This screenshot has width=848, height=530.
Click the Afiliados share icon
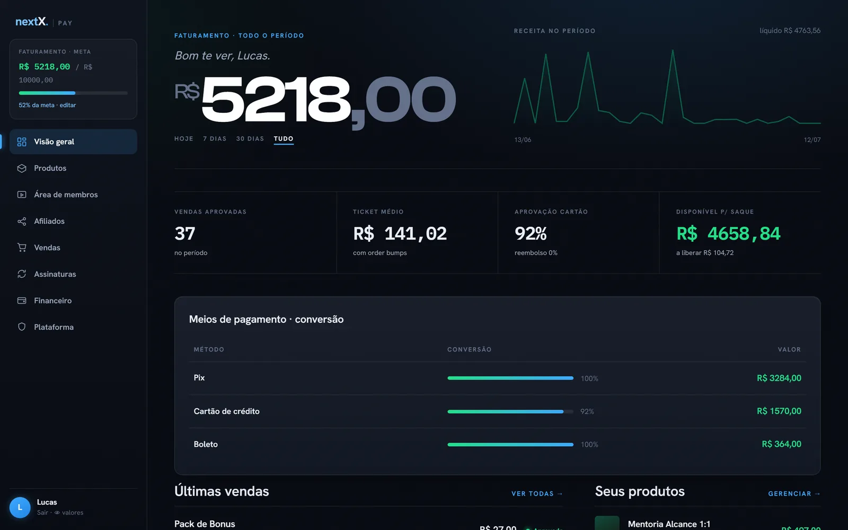click(x=22, y=221)
